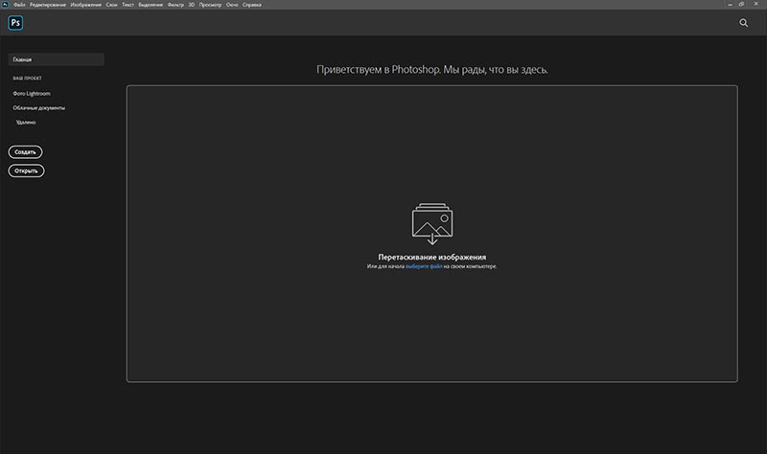Open the search magnifier icon
Image resolution: width=767 pixels, height=454 pixels.
(x=744, y=22)
